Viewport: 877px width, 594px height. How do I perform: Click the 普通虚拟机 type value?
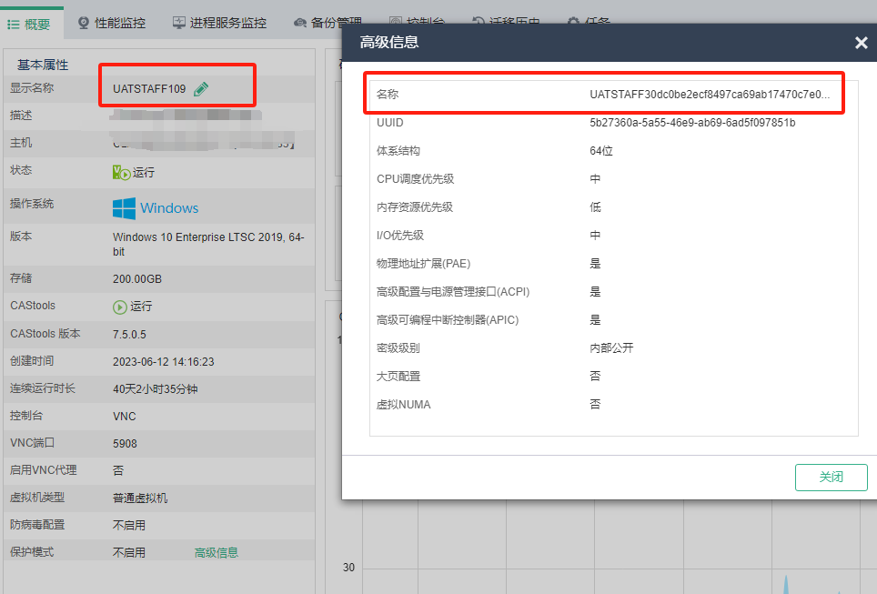140,498
